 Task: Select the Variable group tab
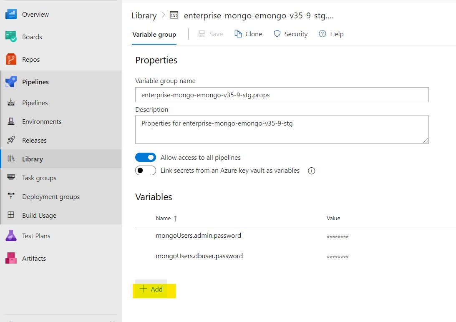pos(154,35)
